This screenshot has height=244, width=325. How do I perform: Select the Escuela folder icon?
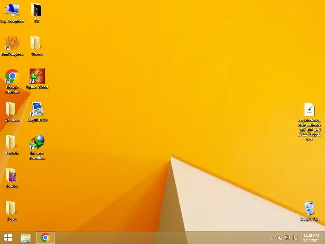(10, 142)
